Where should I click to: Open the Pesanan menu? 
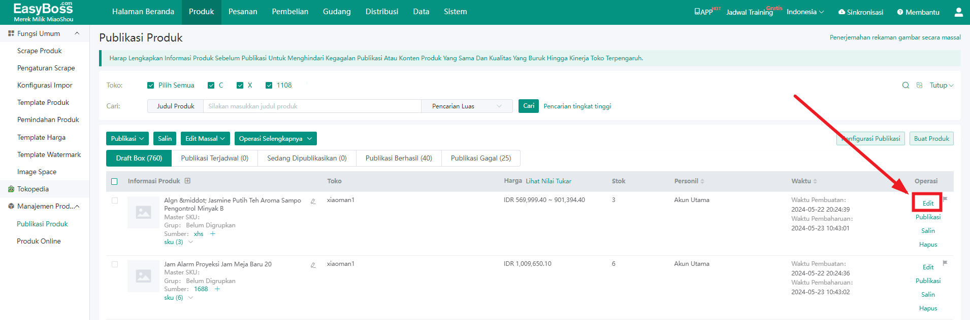tap(243, 12)
